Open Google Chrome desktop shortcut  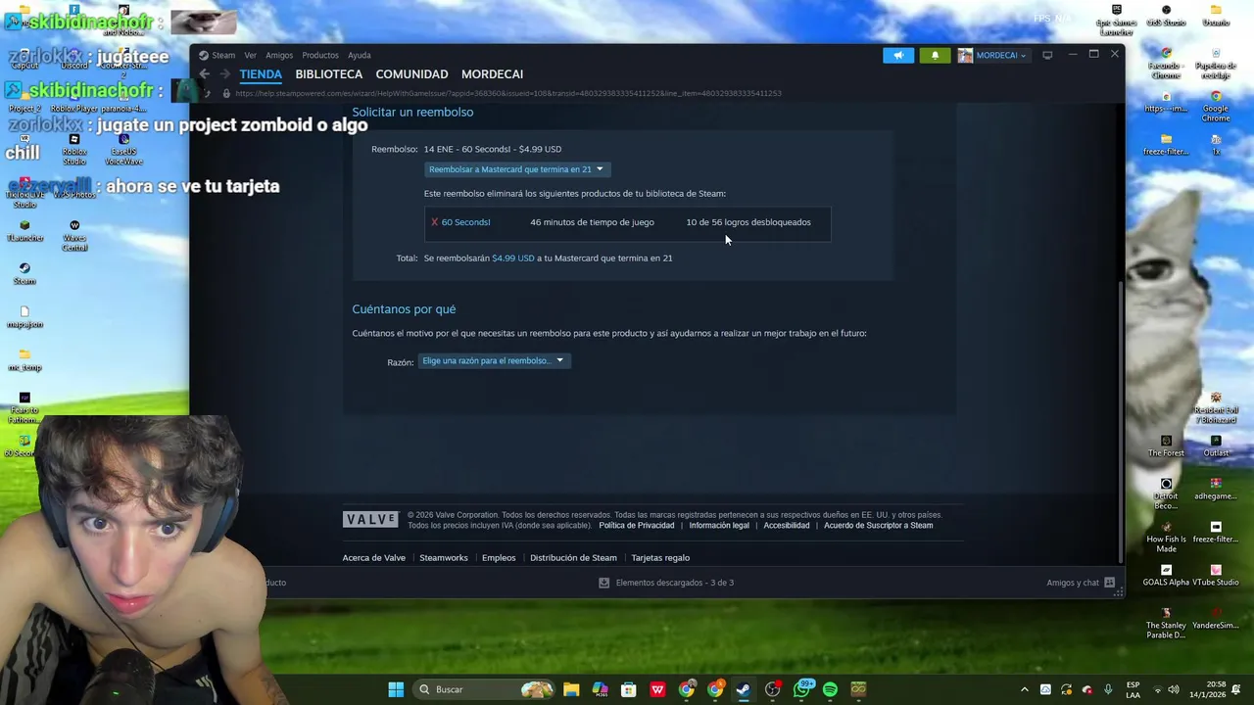tap(1216, 105)
